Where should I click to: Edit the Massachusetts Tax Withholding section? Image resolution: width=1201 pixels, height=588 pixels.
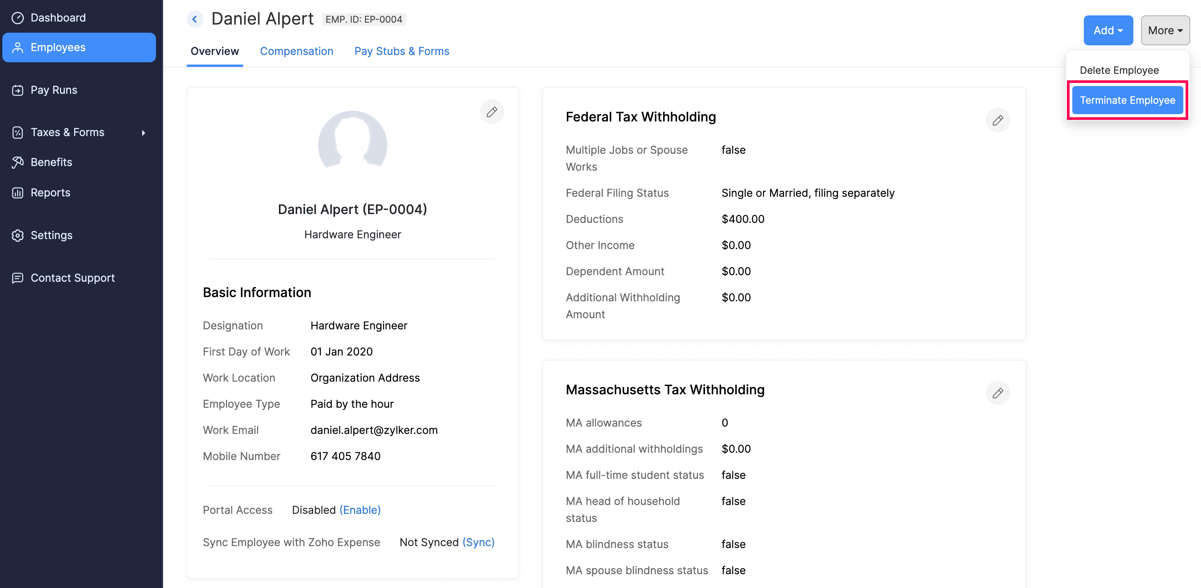click(997, 393)
